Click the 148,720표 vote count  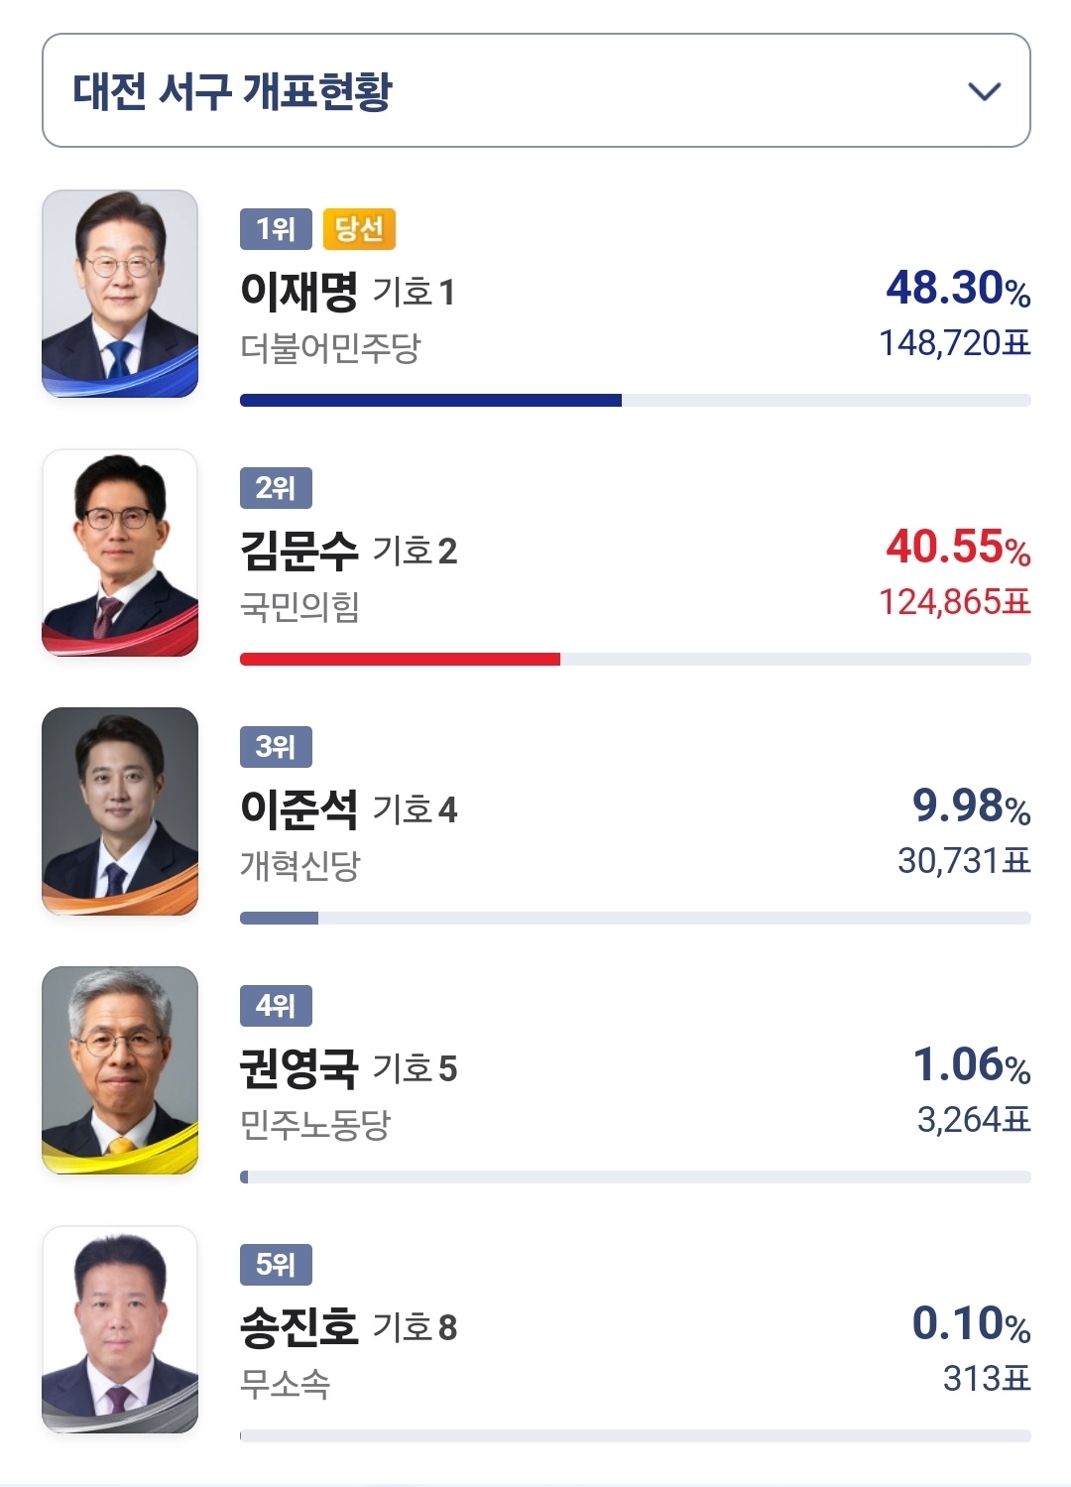[954, 343]
